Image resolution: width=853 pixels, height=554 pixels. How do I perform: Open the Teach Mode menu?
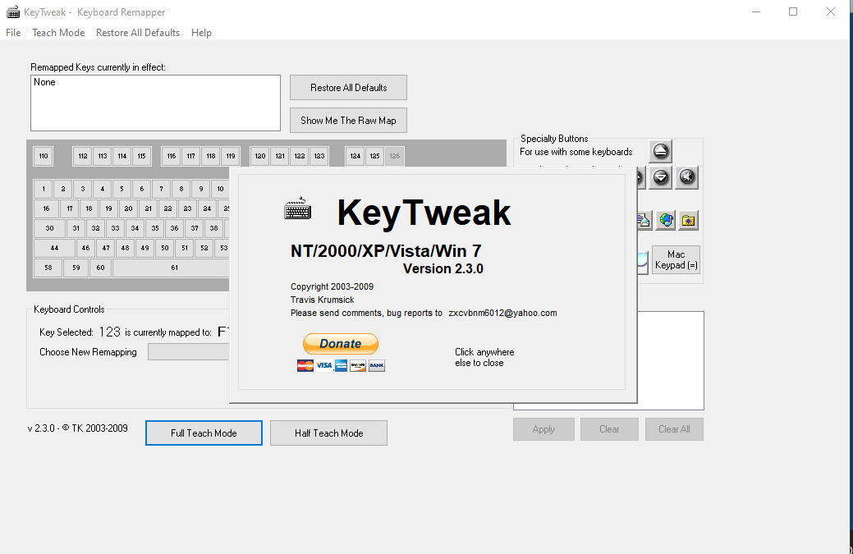58,33
